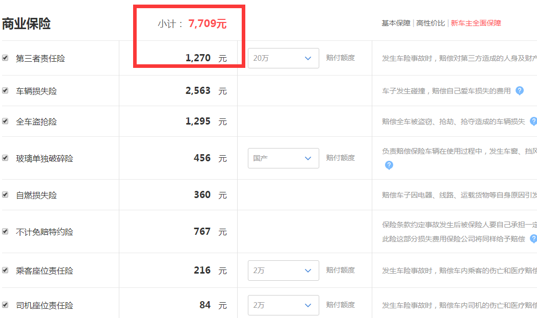Image resolution: width=537 pixels, height=318 pixels.
Task: Uncheck 不计免赔特约险 checkbox
Action: tap(5, 232)
